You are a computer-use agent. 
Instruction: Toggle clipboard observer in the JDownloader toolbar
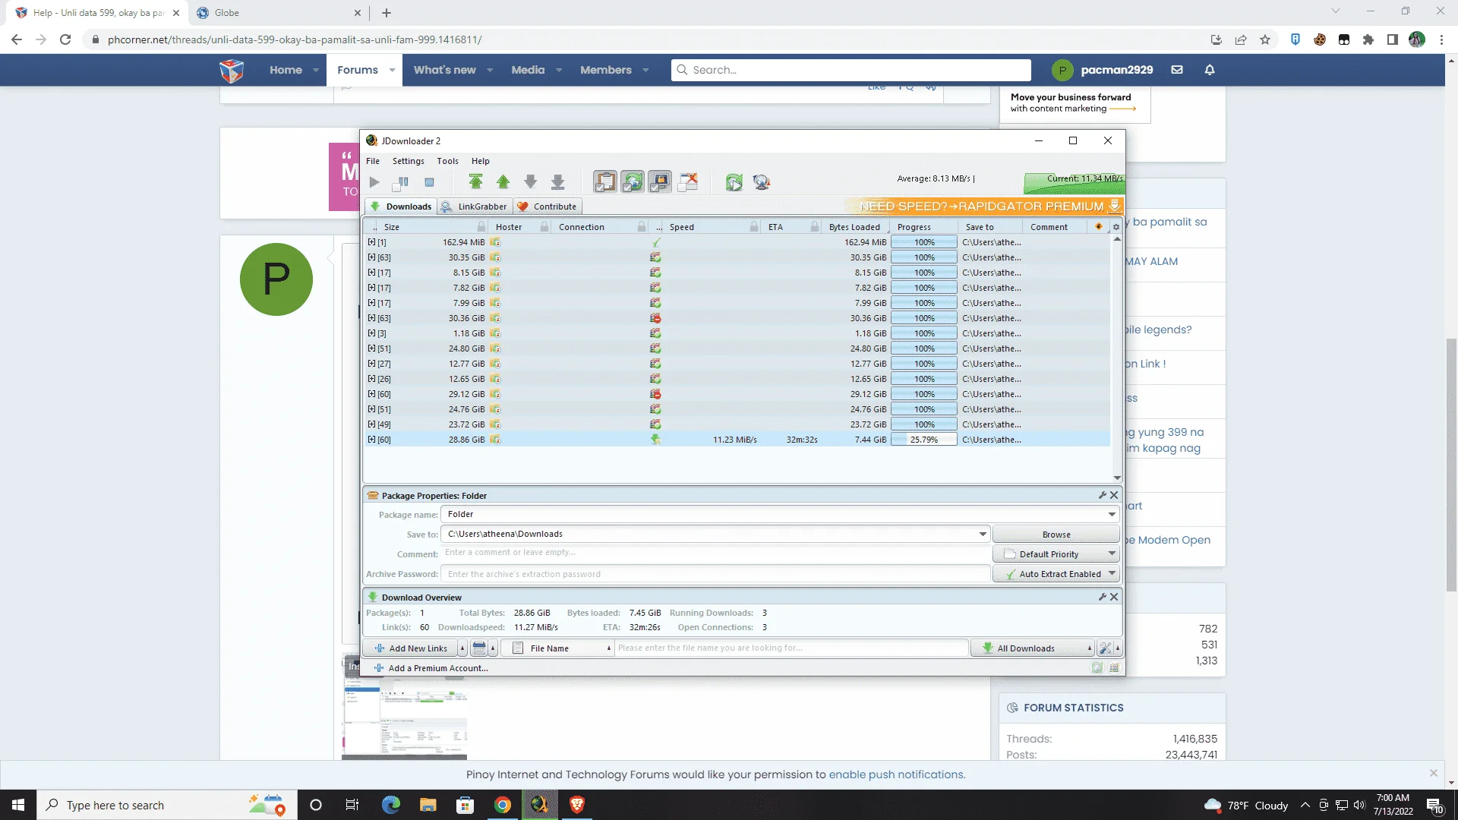605,182
